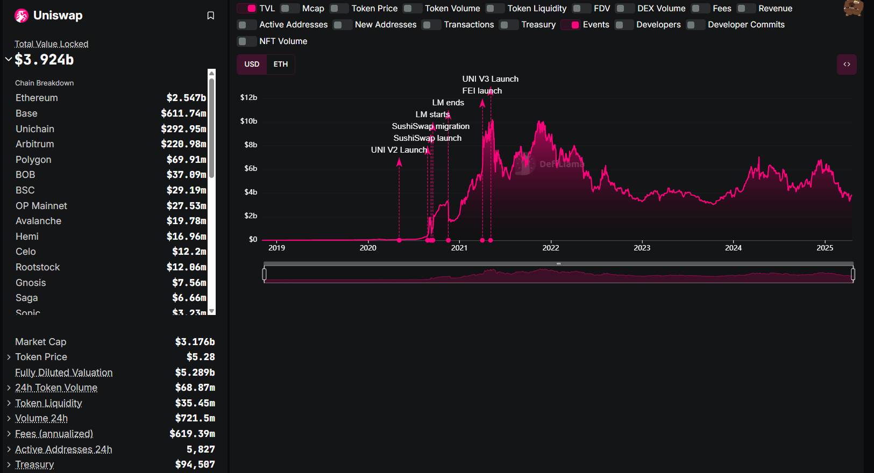
Task: Enable the FDV chart series
Action: pos(582,9)
